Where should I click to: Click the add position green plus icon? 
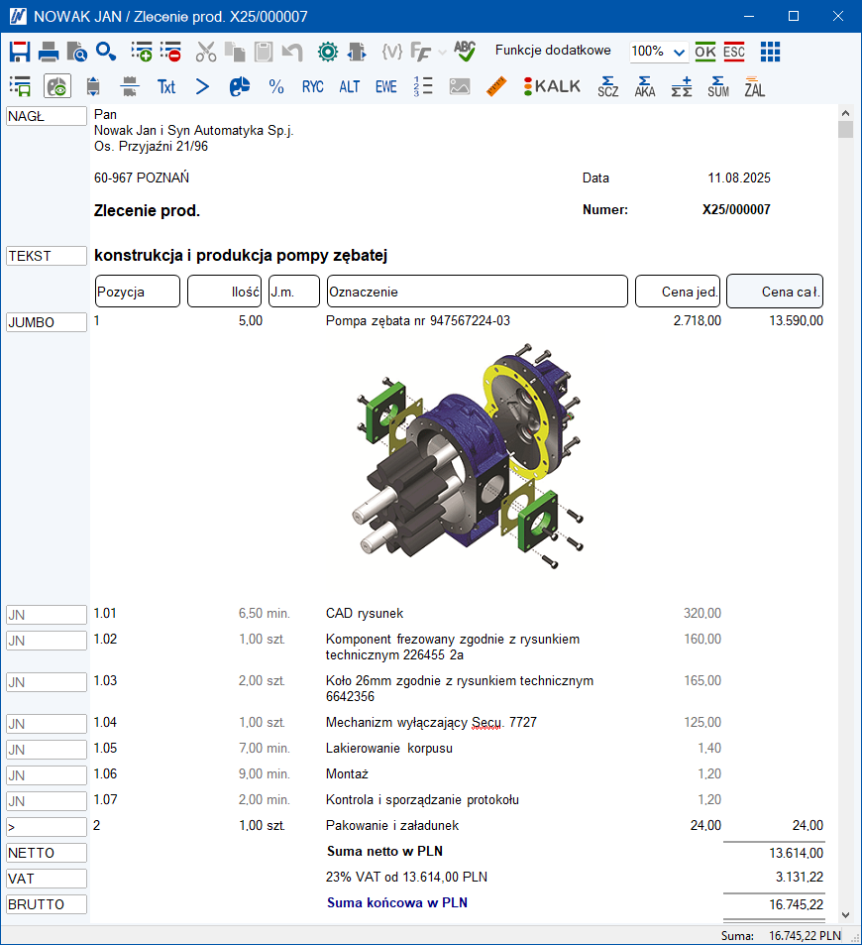(x=141, y=52)
